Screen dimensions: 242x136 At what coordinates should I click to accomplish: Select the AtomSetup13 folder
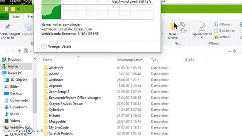[x=59, y=91]
